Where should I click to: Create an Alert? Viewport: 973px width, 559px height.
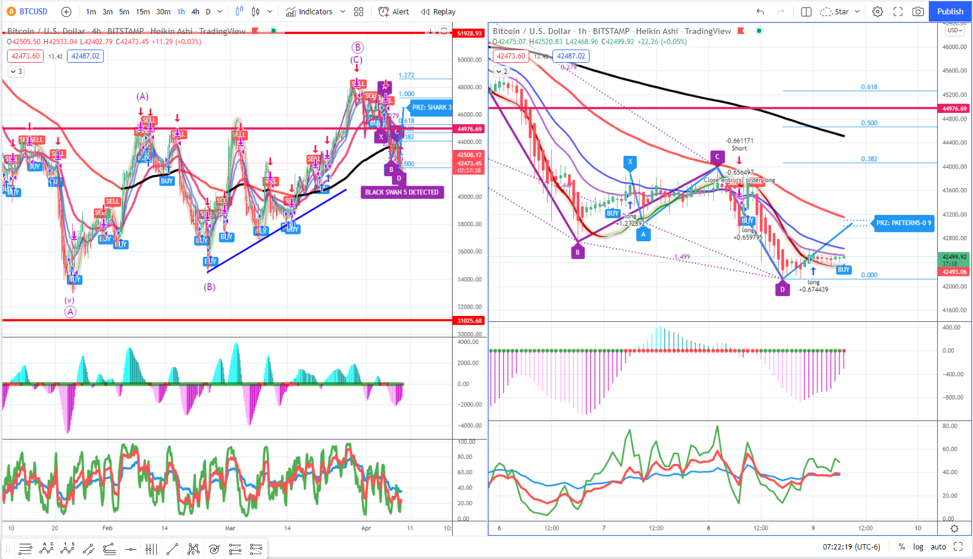[x=394, y=11]
